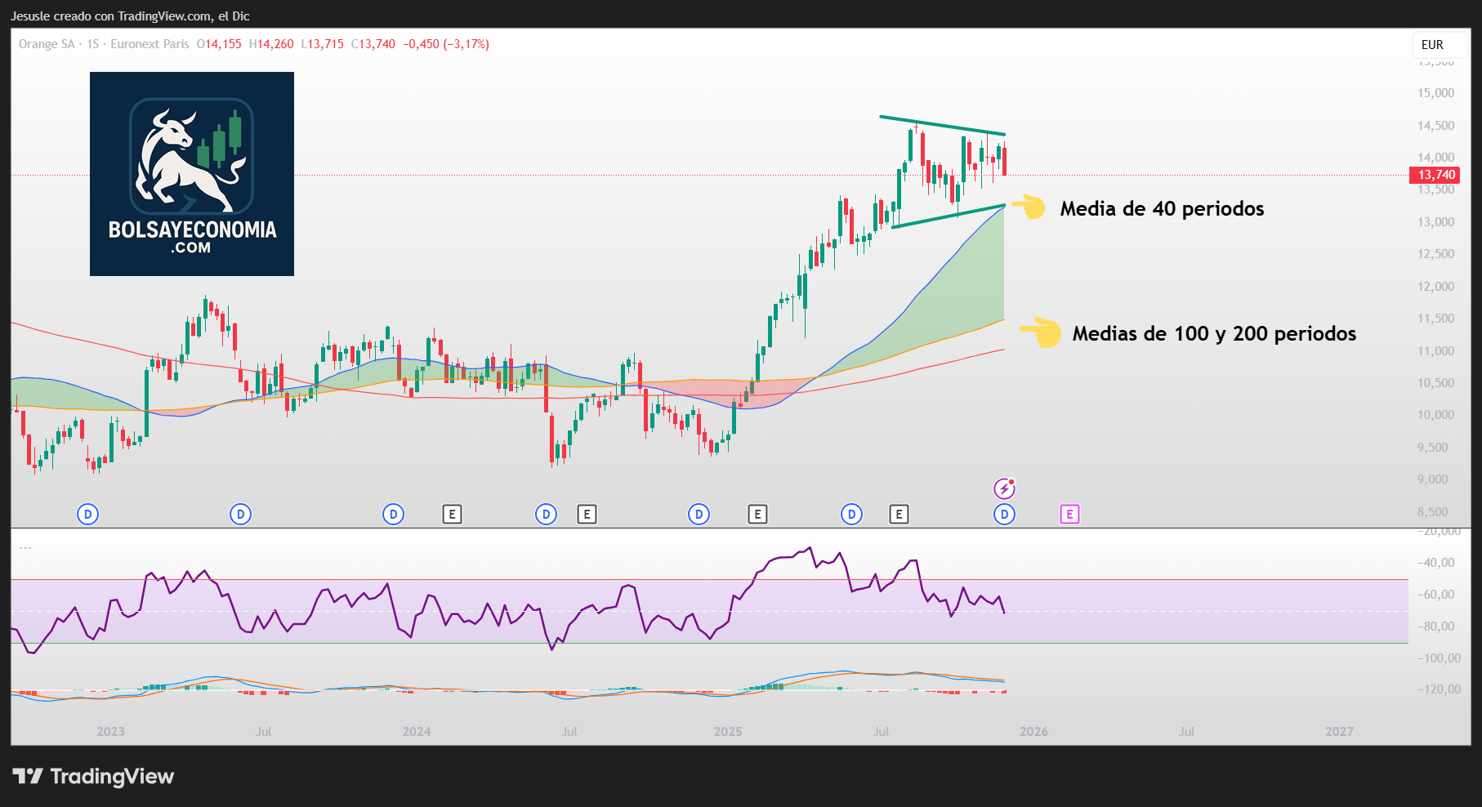Viewport: 1482px width, 807px height.
Task: Click the price scale axis on the right
Action: pyautogui.click(x=1433, y=327)
